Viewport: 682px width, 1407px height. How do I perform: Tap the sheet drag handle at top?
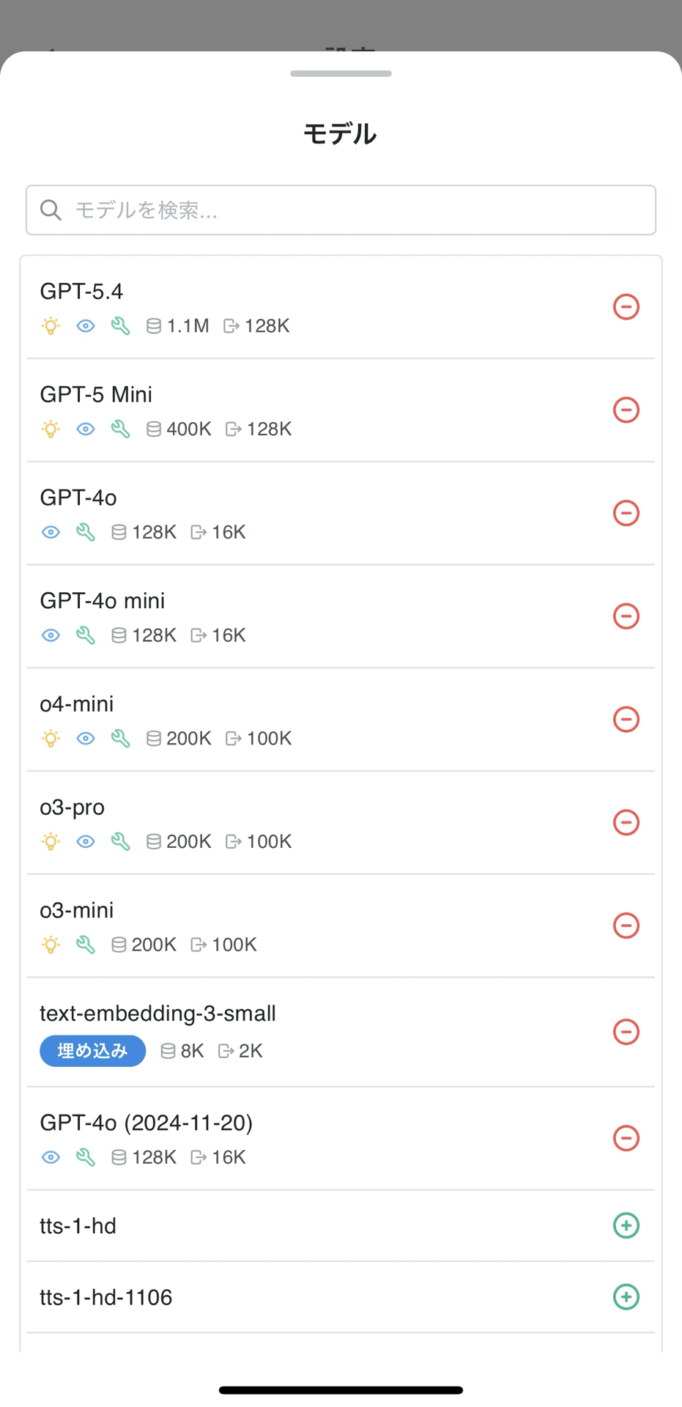(x=341, y=73)
